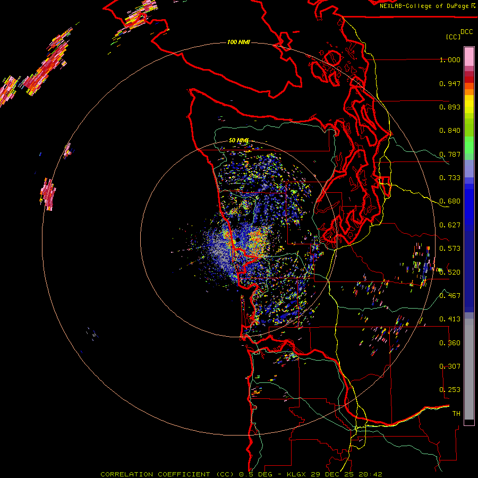The height and width of the screenshot is (478, 478).
Task: Click the [CC] unit label above color bar
Action: tap(453, 37)
